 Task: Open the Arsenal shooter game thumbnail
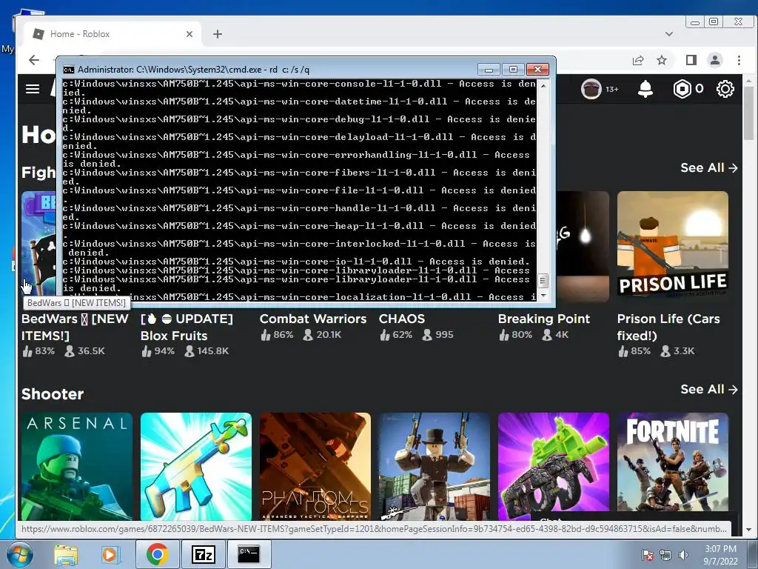(76, 467)
